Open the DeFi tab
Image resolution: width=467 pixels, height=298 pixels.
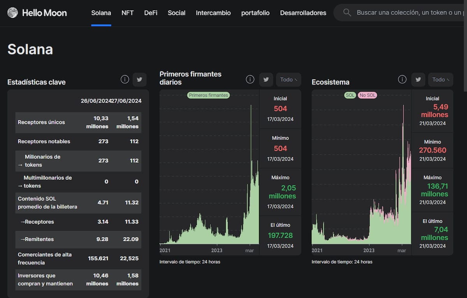151,13
